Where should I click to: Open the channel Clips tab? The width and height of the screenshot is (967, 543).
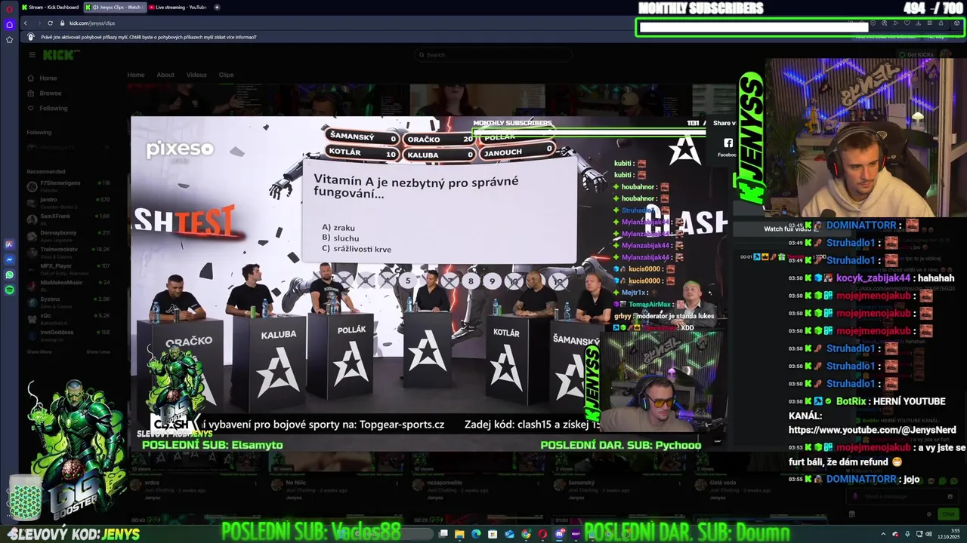226,75
